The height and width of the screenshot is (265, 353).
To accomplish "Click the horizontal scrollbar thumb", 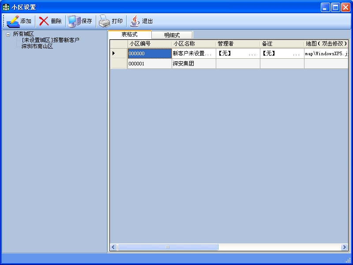I will (x=168, y=247).
